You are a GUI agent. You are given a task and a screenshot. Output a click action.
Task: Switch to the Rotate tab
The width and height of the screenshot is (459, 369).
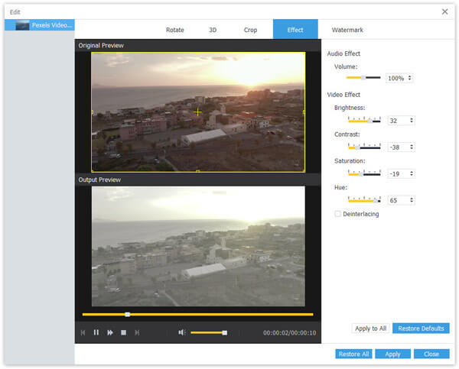click(174, 30)
